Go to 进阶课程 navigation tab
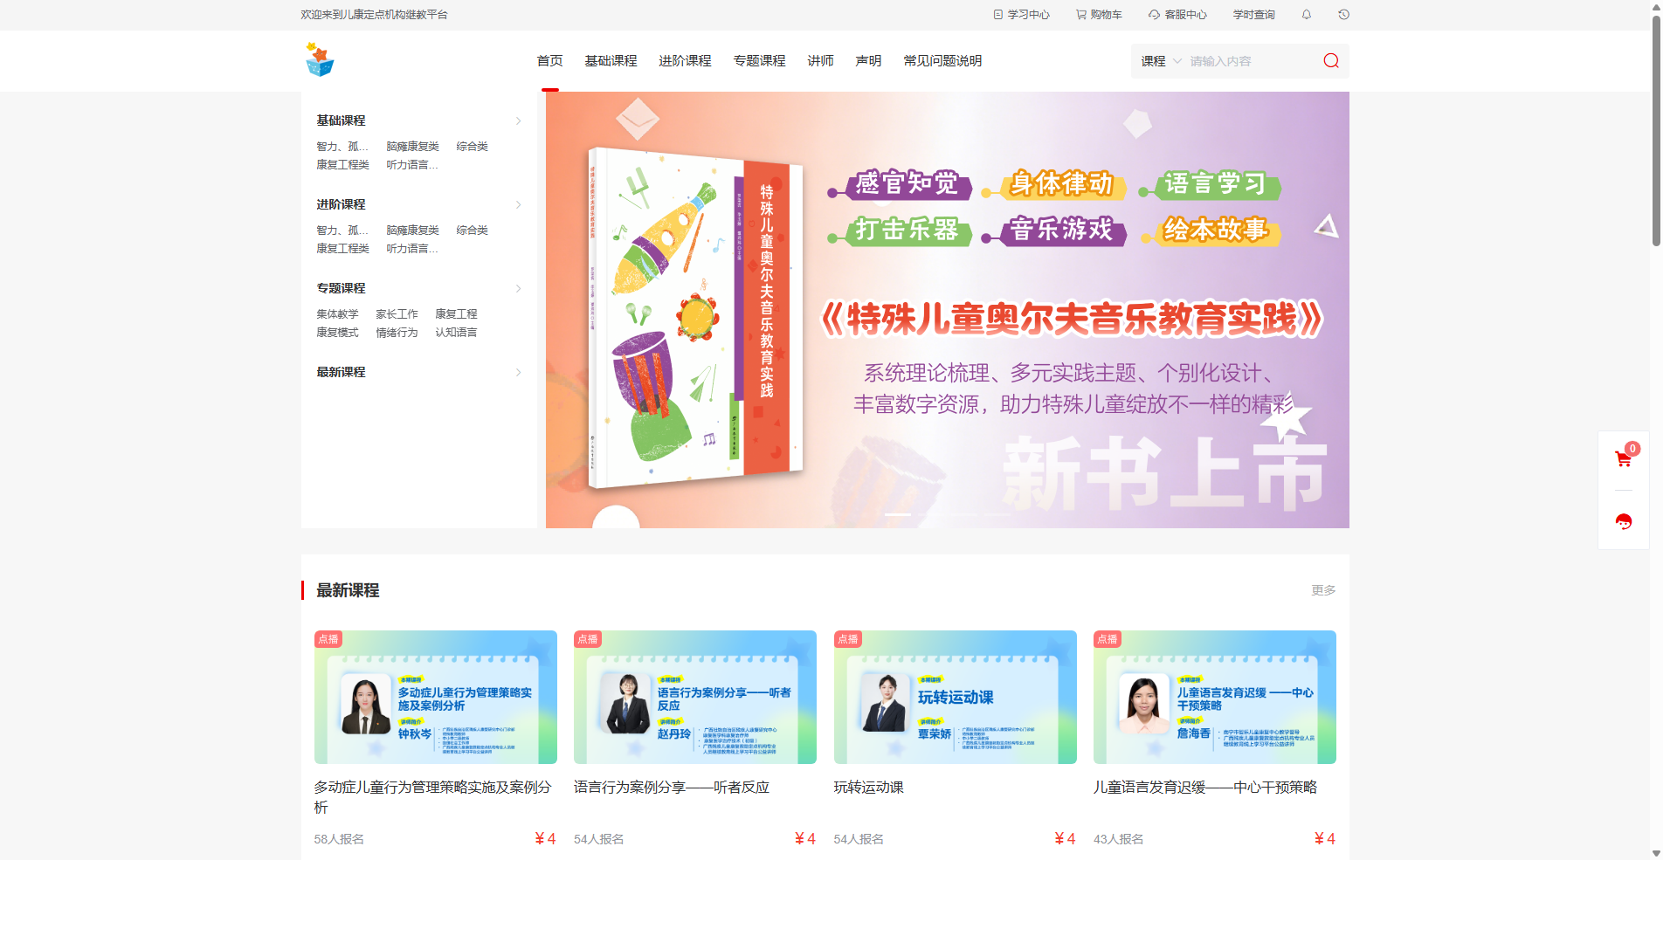Image resolution: width=1677 pixels, height=943 pixels. tap(685, 61)
